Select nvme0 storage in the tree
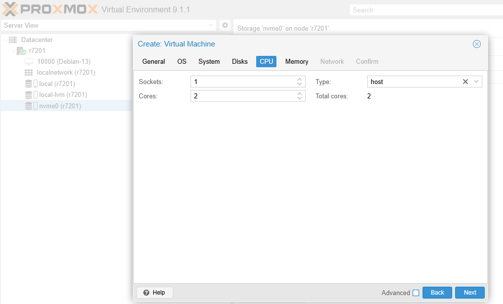This screenshot has width=503, height=304. (x=60, y=106)
